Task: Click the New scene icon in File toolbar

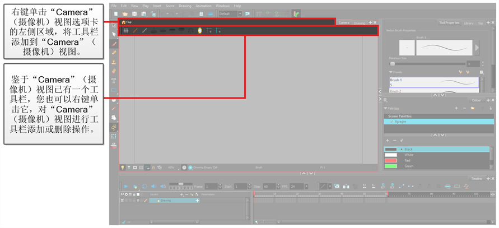Action: pyautogui.click(x=115, y=13)
